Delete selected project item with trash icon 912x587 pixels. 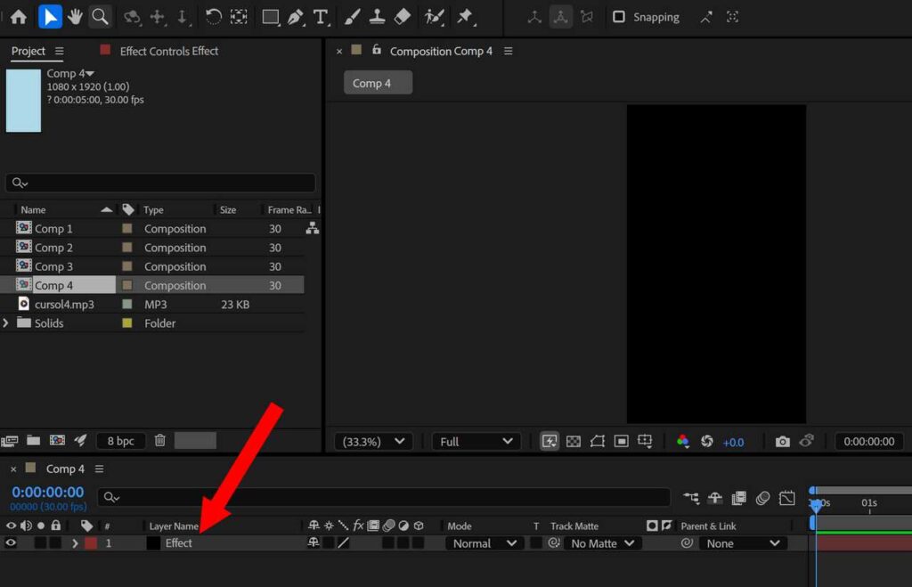160,440
